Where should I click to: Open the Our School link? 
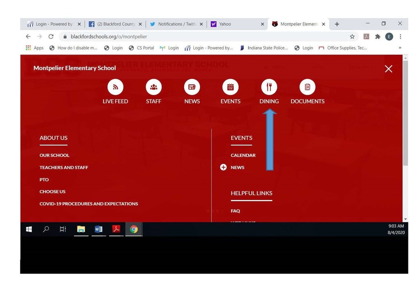coord(54,155)
